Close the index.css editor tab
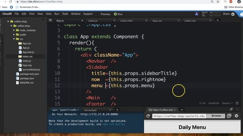Image resolution: width=243 pixels, height=136 pixels. (x=210, y=20)
